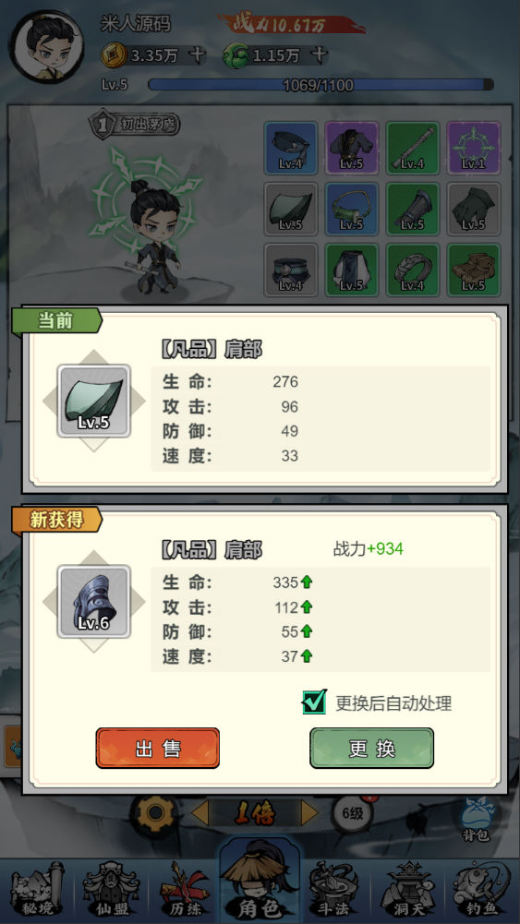520x924 pixels.
Task: Go to the 洞天 tab
Action: [x=409, y=889]
